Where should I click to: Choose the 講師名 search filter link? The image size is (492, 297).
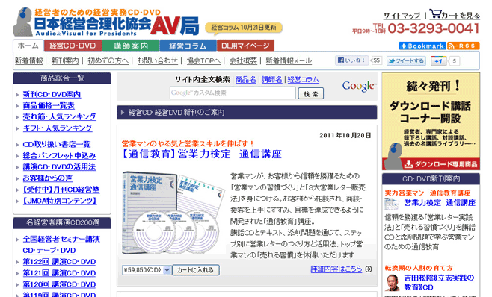pos(271,80)
